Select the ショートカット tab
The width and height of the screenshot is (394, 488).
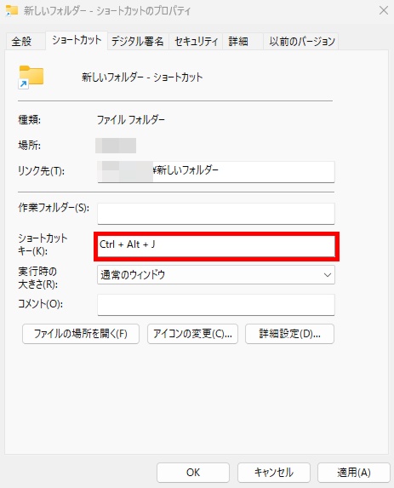coord(77,41)
